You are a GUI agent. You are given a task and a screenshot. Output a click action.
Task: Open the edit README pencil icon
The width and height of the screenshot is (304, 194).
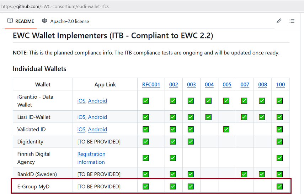[279, 21]
